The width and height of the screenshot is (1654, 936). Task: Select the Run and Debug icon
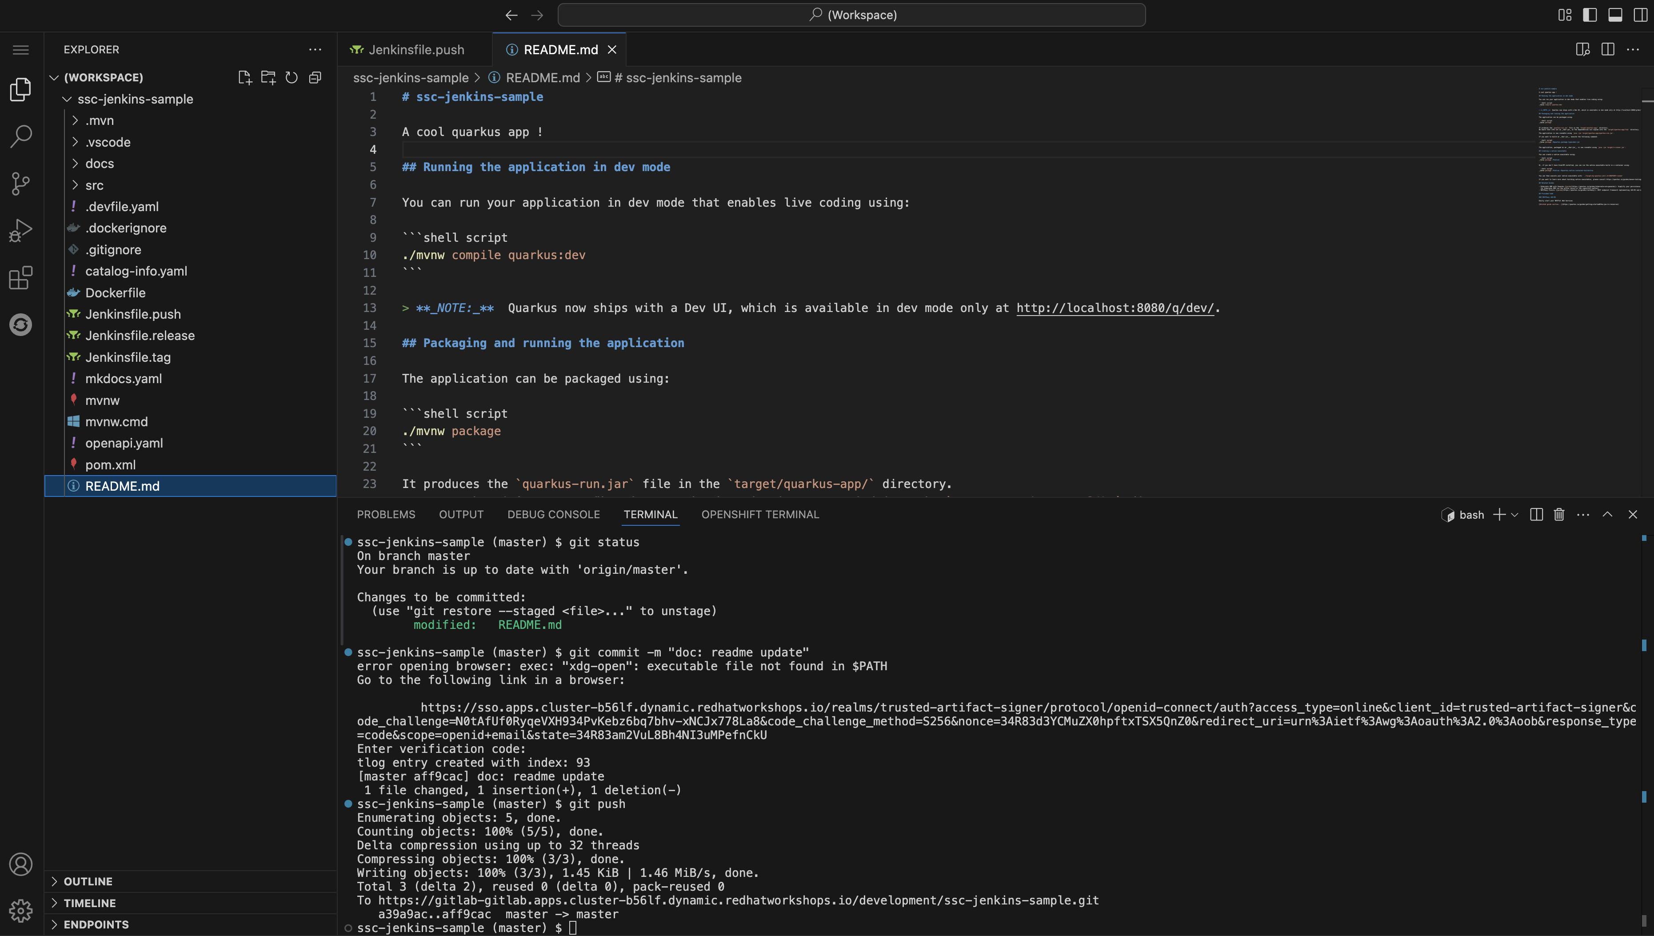(x=20, y=229)
